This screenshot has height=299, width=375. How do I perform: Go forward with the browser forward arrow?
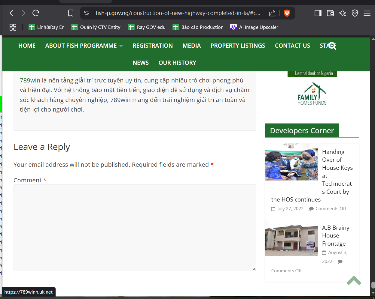click(23, 13)
